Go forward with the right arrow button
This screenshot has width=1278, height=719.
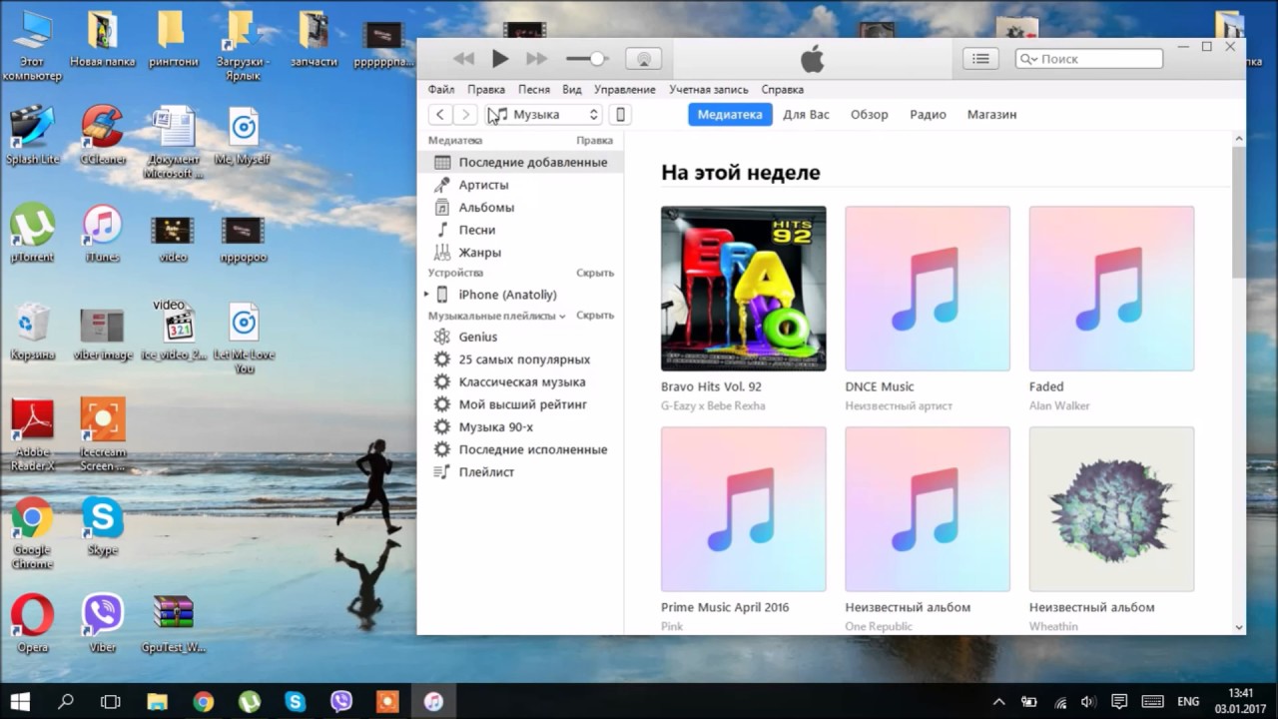[x=465, y=115]
